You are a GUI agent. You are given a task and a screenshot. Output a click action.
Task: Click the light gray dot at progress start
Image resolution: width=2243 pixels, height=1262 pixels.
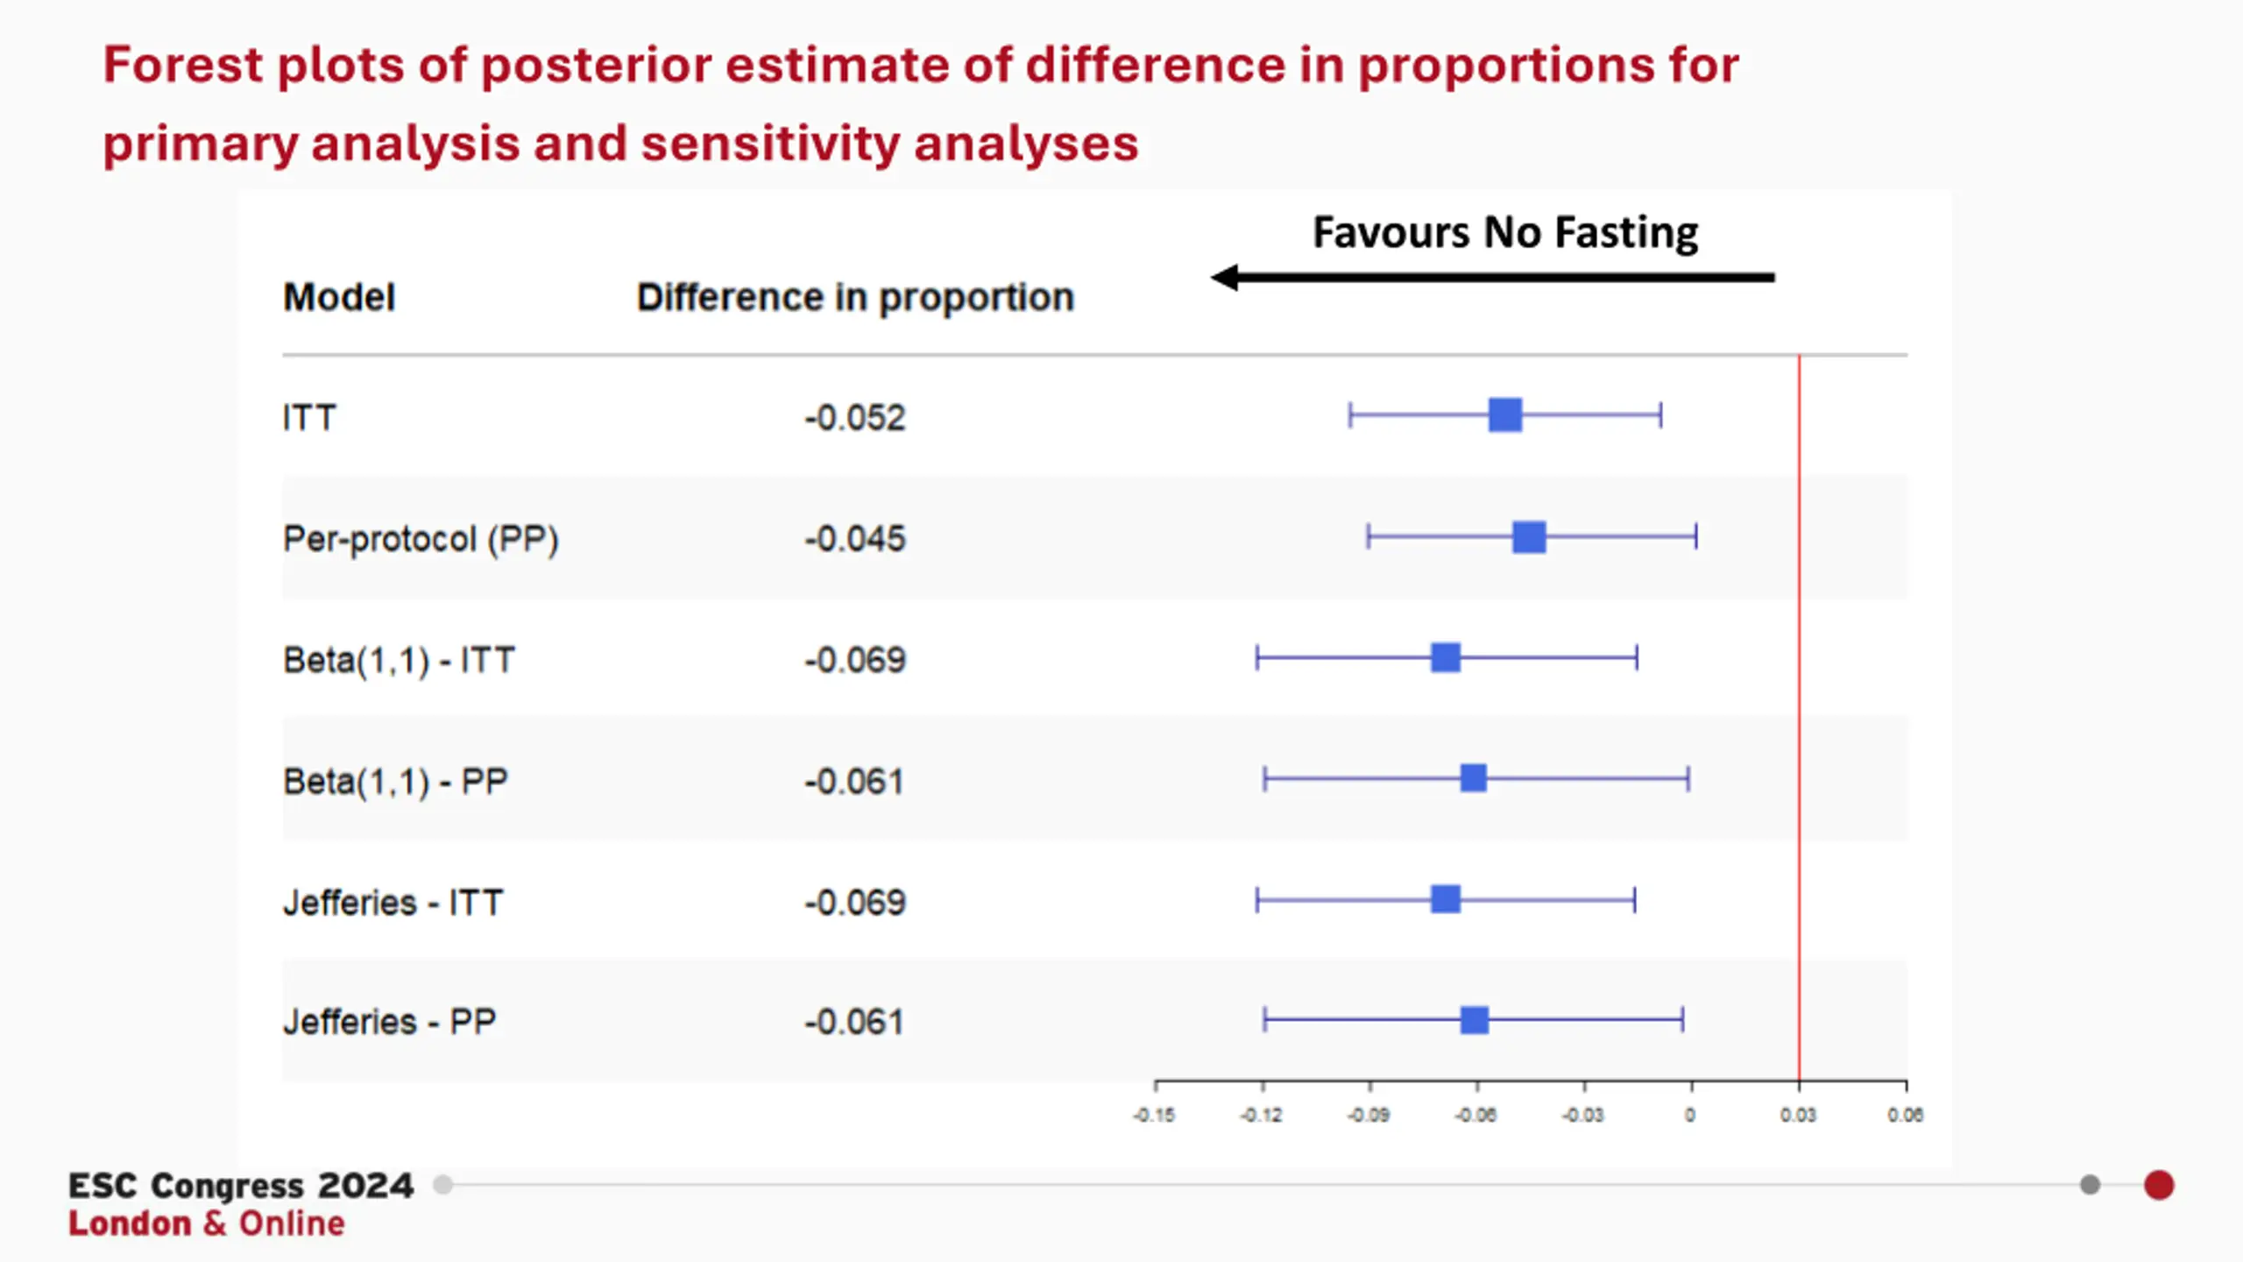443,1185
